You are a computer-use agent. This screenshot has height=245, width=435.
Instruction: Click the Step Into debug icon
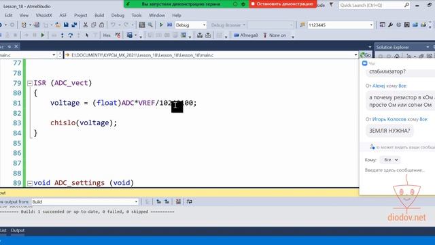(62, 35)
